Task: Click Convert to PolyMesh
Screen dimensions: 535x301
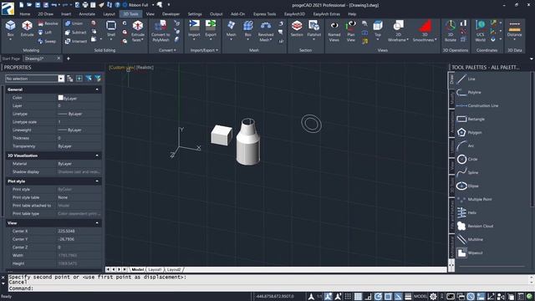Action: (x=160, y=31)
